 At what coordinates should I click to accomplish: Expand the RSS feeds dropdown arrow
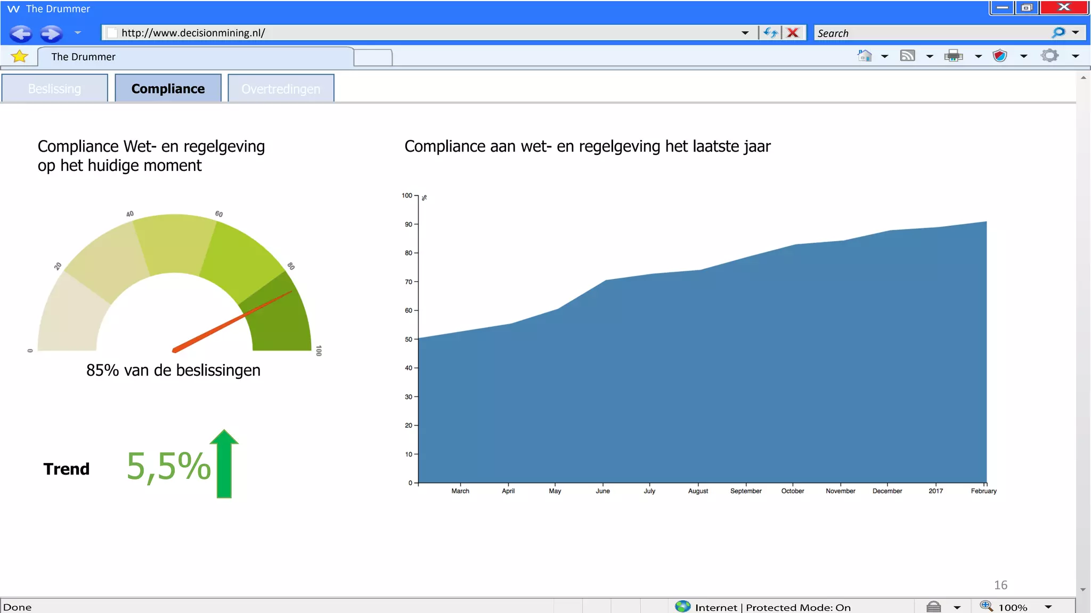930,56
